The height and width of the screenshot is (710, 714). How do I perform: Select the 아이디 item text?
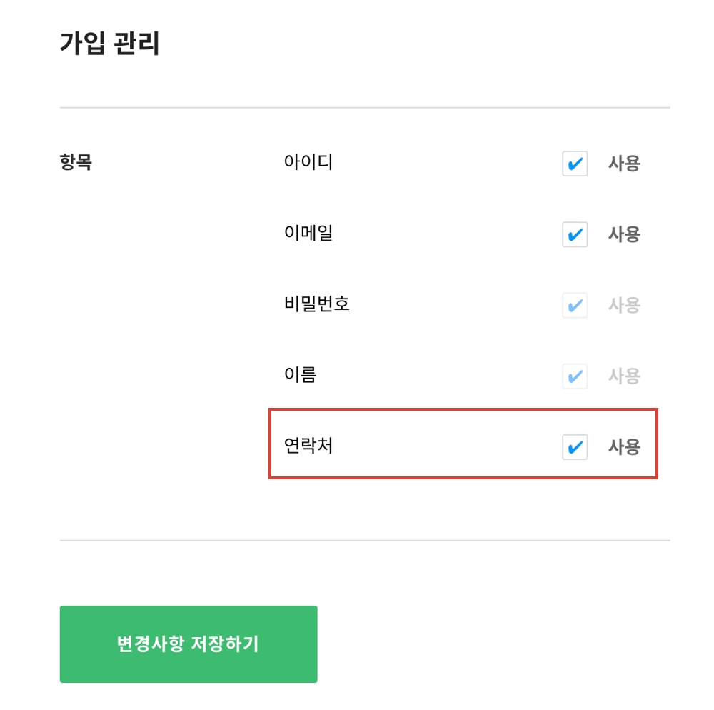pos(308,163)
